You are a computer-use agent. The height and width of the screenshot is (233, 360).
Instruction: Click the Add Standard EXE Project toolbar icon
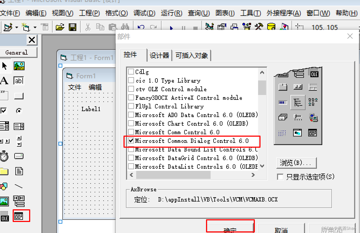8,27
